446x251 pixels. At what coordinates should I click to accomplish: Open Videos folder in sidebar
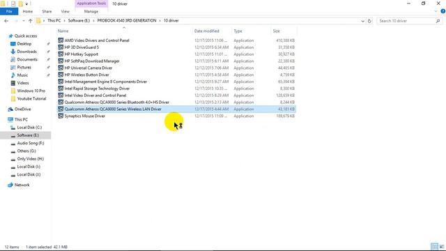23,83
